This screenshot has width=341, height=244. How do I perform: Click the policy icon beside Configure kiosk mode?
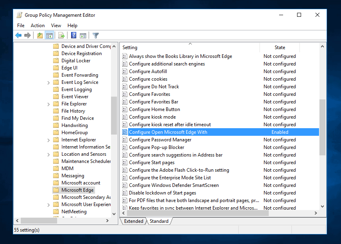pyautogui.click(x=125, y=117)
